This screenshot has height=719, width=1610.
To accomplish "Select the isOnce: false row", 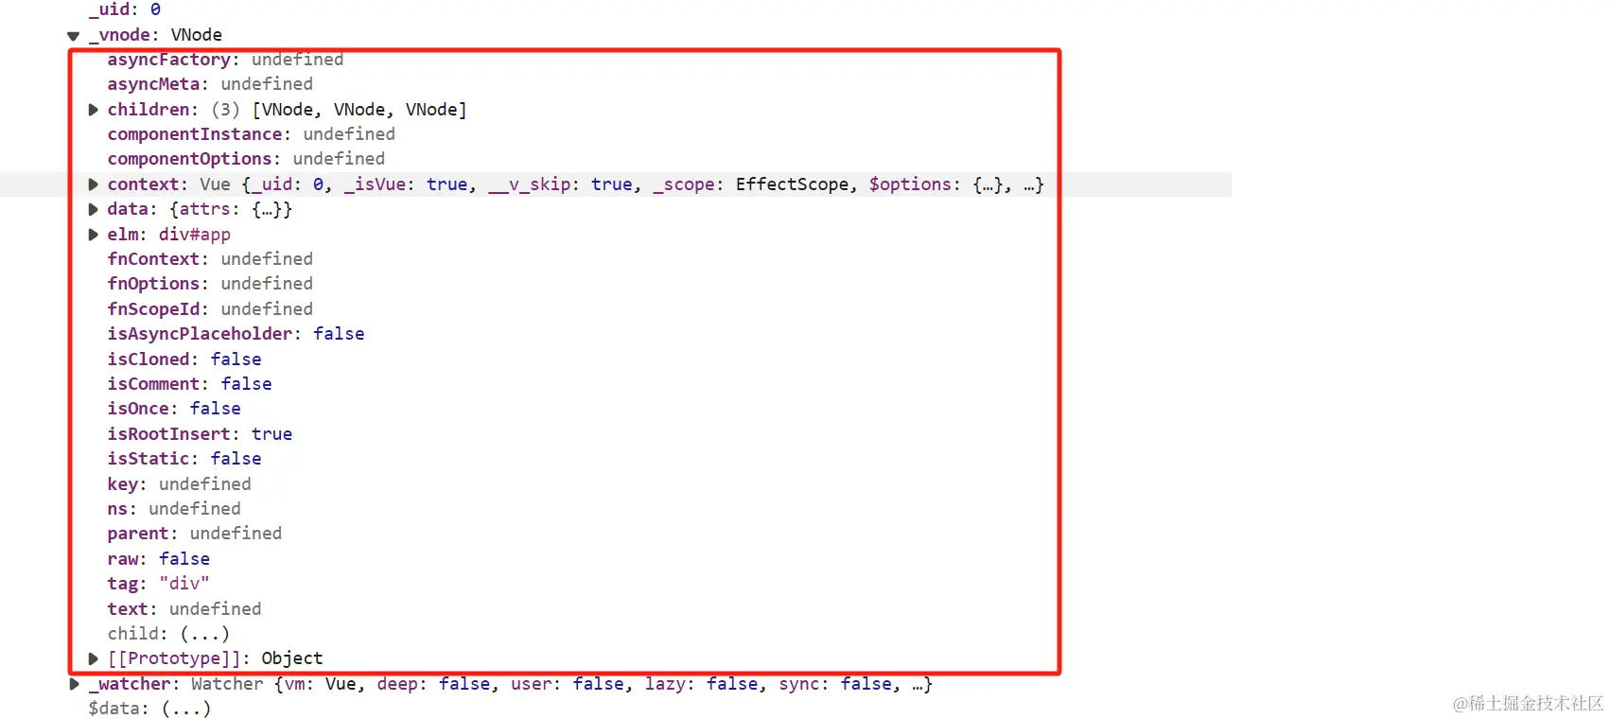I will coord(174,409).
